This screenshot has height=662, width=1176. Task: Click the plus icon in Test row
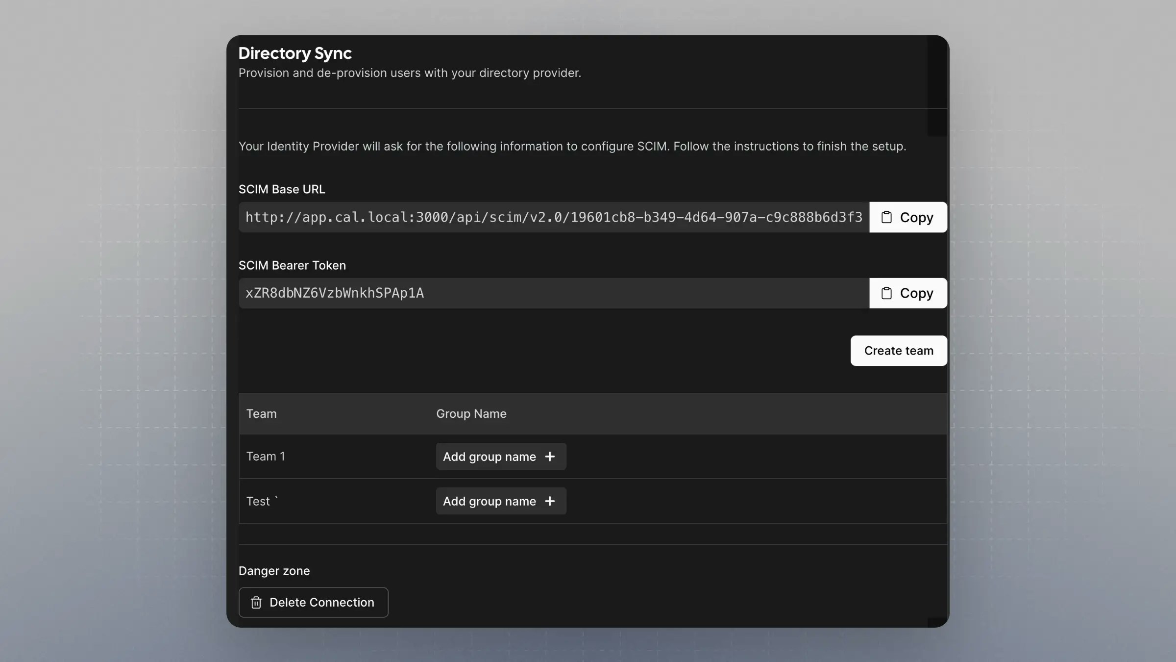(550, 501)
